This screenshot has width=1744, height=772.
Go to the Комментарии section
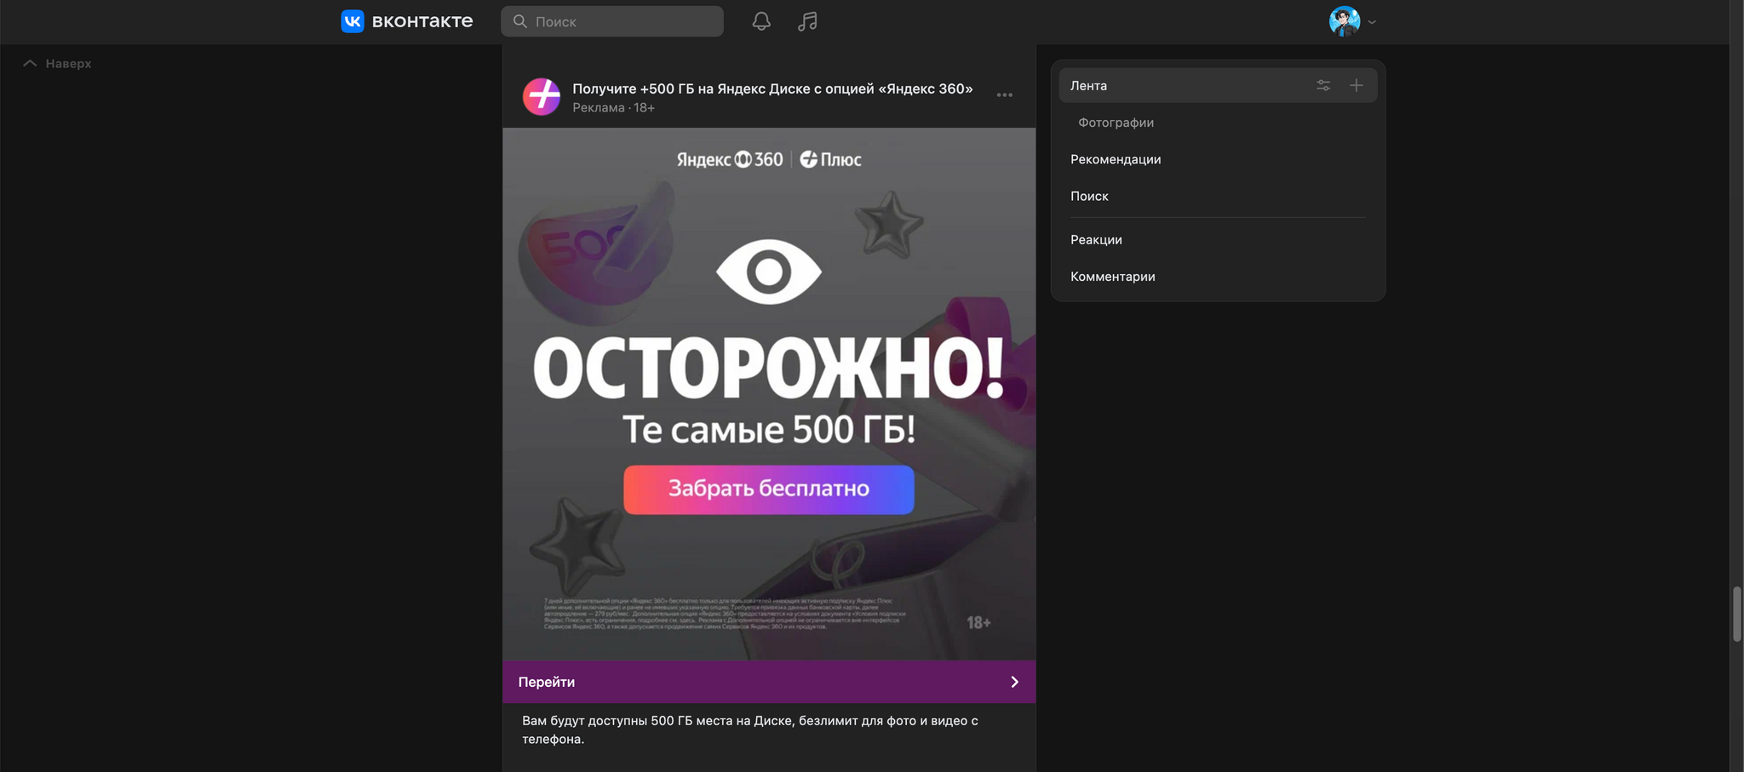1112,277
